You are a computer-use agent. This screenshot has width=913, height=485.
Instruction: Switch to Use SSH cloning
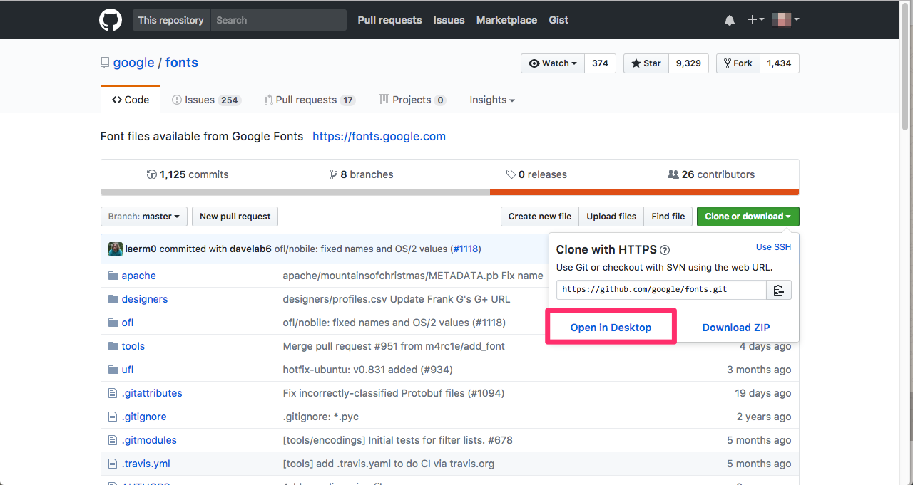click(773, 247)
